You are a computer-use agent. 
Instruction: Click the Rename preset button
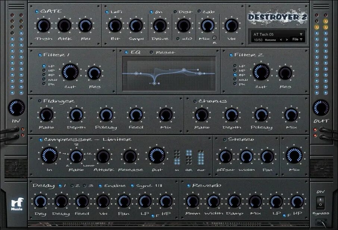(270, 40)
